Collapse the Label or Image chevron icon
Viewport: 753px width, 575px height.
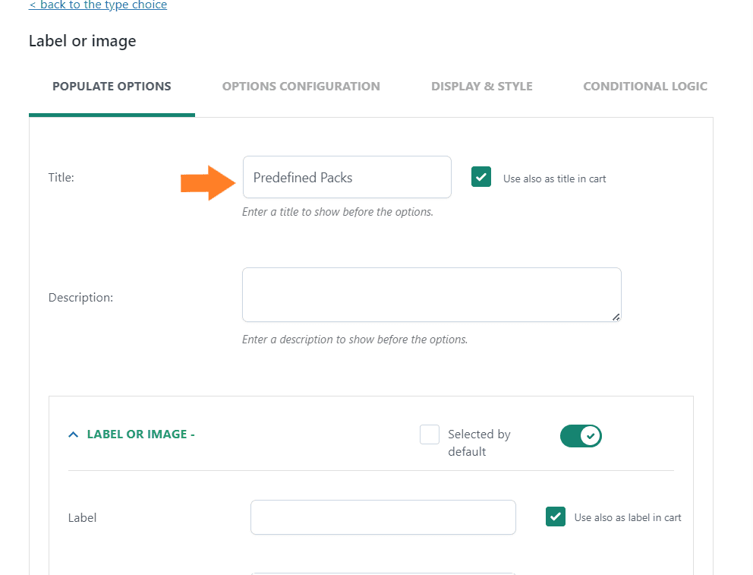tap(73, 434)
